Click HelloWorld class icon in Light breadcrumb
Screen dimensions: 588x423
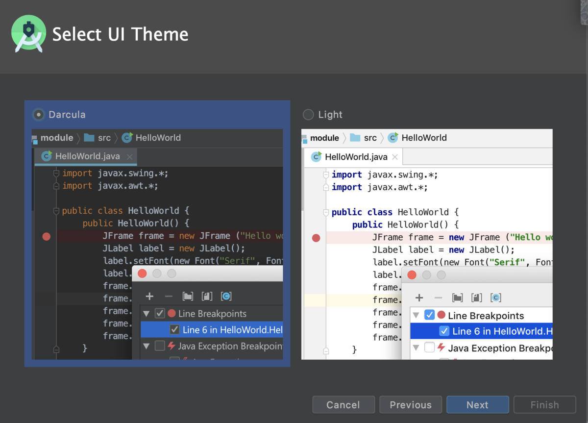[393, 138]
